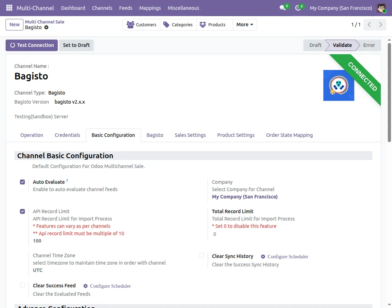Switch to the Order State Mapping tab
392x308 pixels.
pos(289,135)
